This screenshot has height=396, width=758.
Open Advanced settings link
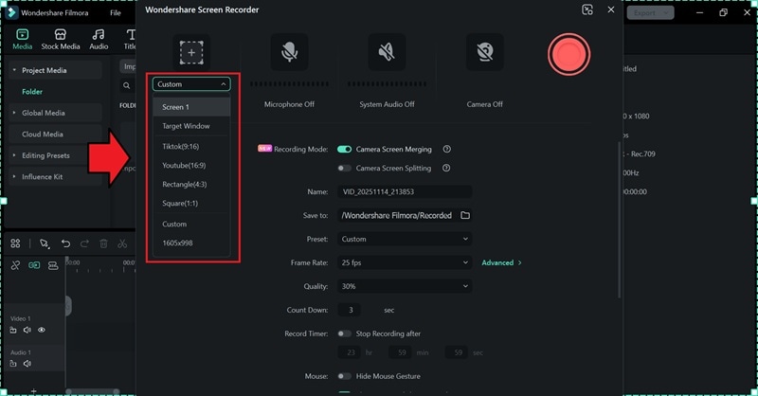(501, 262)
